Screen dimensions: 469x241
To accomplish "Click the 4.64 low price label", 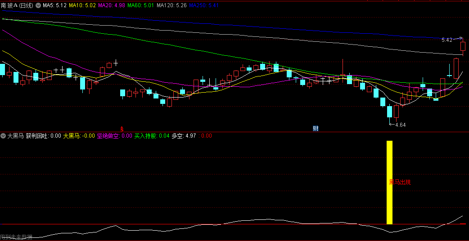I will point(401,125).
